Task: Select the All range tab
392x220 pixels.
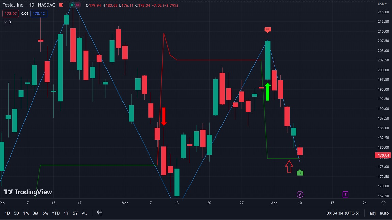Action: pyautogui.click(x=84, y=213)
